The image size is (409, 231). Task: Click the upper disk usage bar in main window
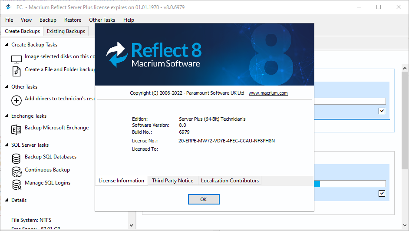(350, 101)
